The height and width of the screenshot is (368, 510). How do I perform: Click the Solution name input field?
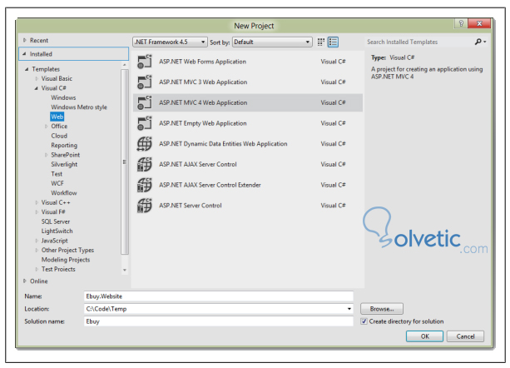pos(219,321)
